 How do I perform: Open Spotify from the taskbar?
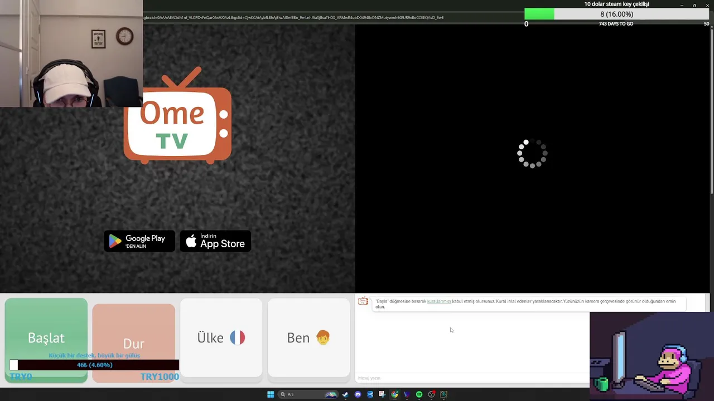(x=419, y=394)
